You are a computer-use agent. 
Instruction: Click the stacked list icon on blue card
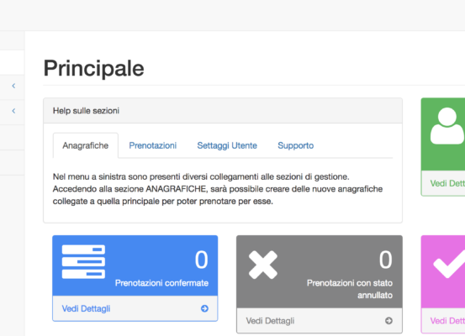pyautogui.click(x=83, y=261)
